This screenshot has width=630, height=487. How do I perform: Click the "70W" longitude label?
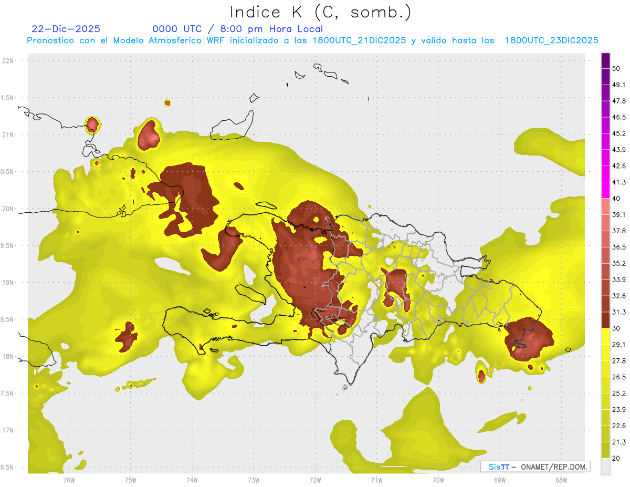[x=438, y=480]
